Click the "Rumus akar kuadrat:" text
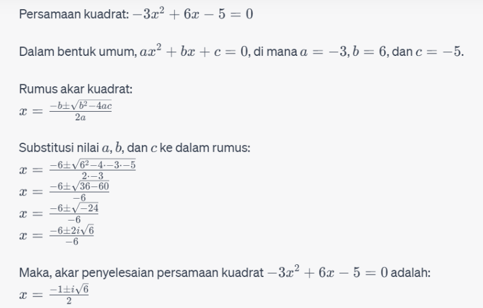The width and height of the screenshot is (483, 308). click(x=76, y=89)
